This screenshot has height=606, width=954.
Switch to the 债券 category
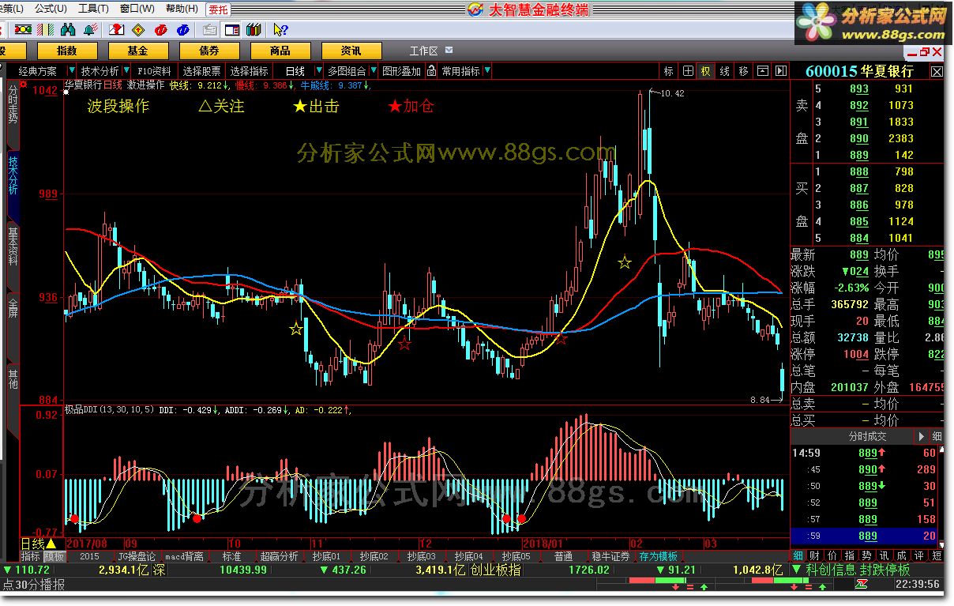click(x=209, y=51)
